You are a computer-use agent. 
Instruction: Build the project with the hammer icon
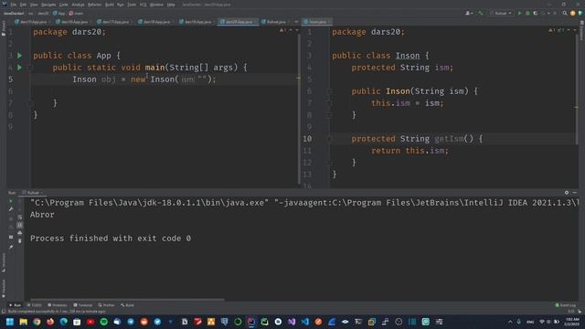coord(481,13)
